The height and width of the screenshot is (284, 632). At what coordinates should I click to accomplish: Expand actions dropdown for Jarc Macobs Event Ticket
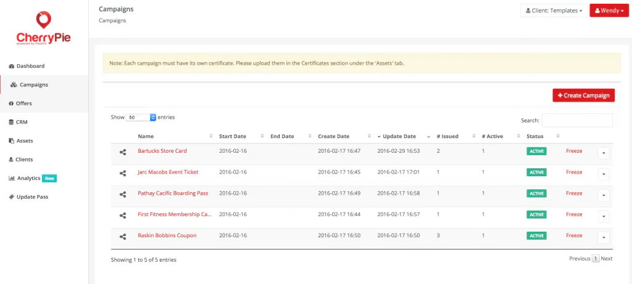pyautogui.click(x=604, y=174)
